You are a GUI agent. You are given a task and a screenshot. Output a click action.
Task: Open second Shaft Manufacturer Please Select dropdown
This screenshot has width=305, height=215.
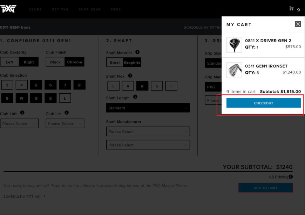click(148, 145)
